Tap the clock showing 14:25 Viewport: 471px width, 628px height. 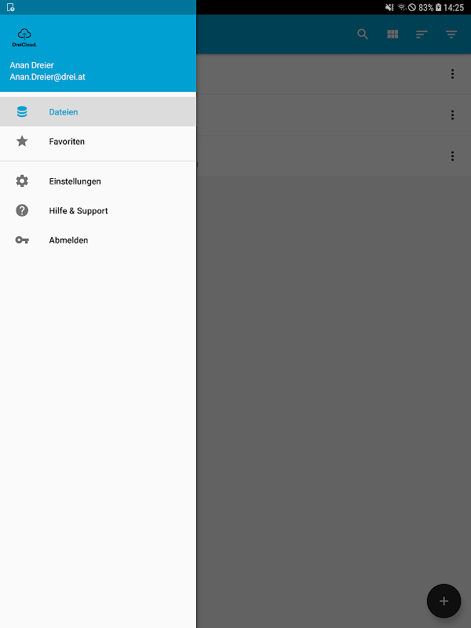(x=454, y=8)
